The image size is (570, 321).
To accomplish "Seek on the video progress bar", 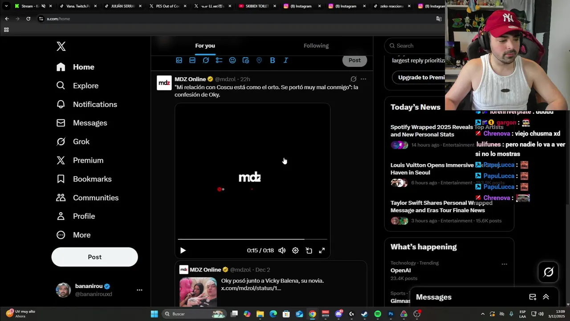I will coord(252,239).
